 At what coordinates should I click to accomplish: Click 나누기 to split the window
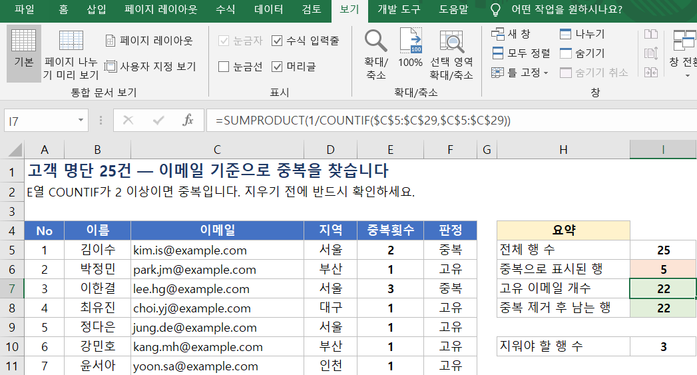click(582, 34)
